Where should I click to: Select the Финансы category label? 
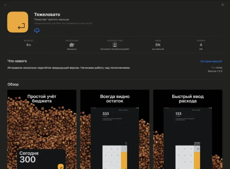[72, 49]
